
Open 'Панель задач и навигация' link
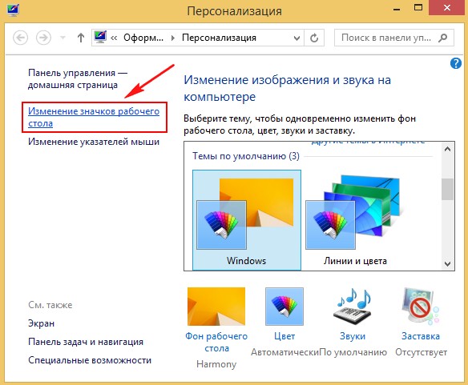pyautogui.click(x=86, y=342)
